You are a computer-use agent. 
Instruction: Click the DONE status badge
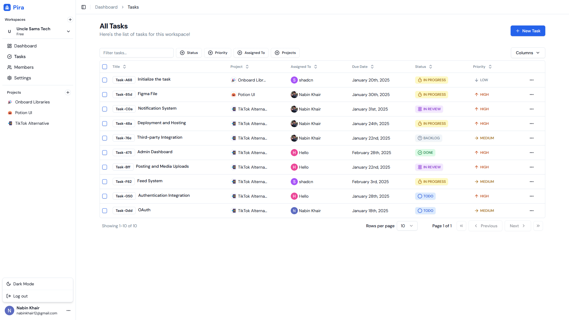425,153
